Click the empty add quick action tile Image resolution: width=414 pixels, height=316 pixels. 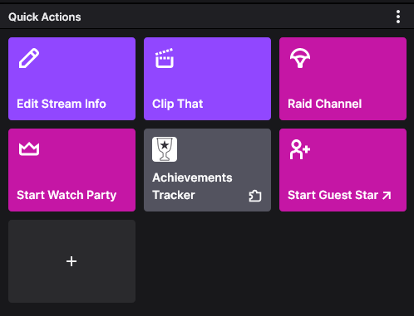[71, 261]
